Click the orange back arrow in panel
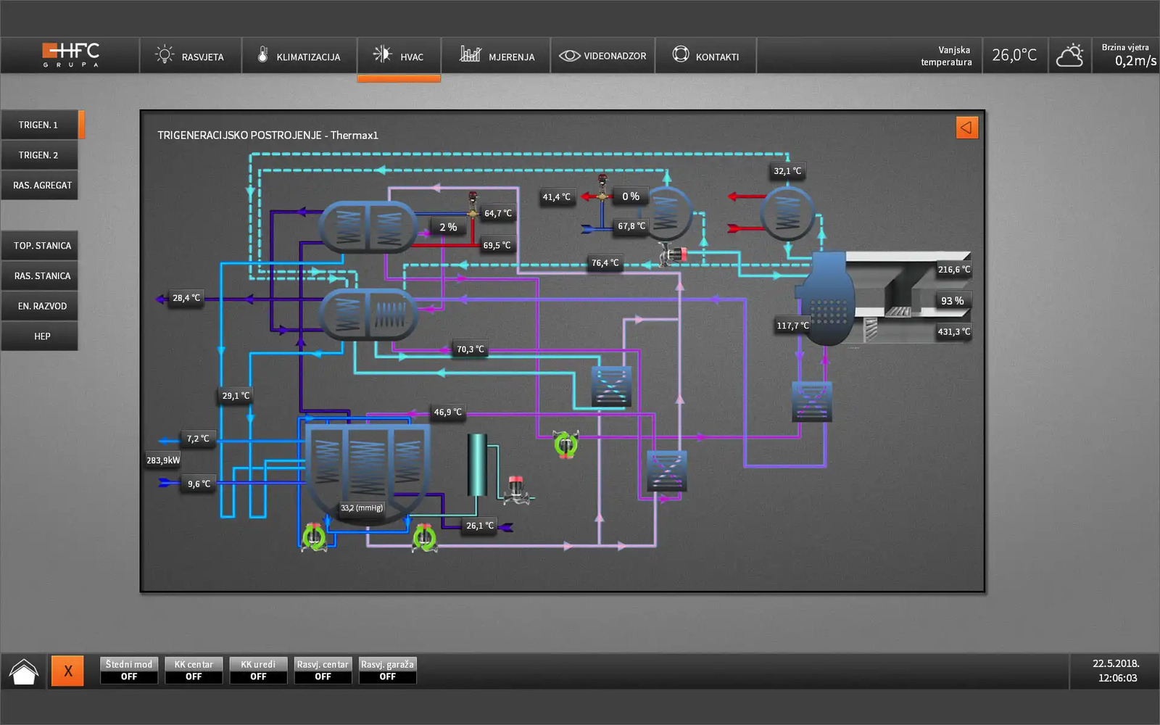 tap(966, 128)
